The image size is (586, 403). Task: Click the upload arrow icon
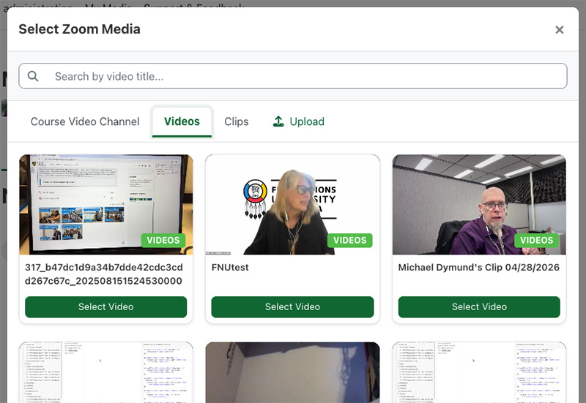[x=278, y=121]
